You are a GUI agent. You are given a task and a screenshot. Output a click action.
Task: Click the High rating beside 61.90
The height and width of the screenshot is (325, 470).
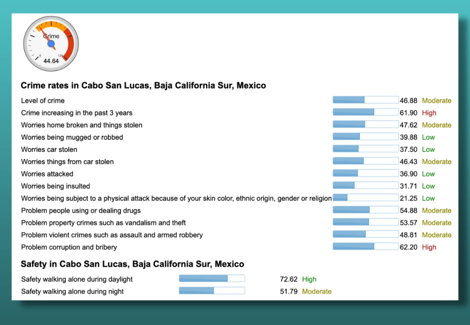pyautogui.click(x=429, y=113)
